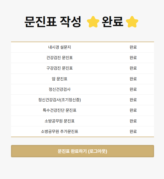
Task: Select the 내시경 설문지 row label
Action: [59, 47]
